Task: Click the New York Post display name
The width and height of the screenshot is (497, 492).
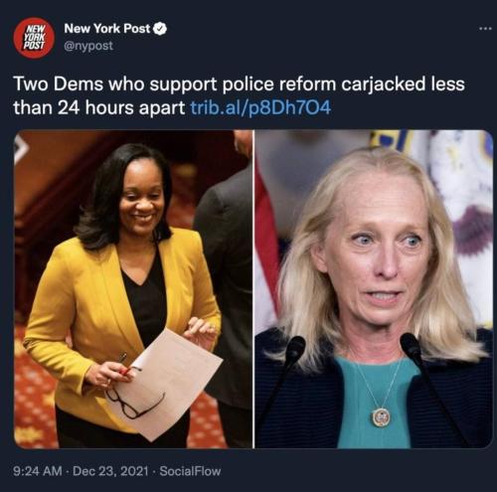Action: (107, 29)
